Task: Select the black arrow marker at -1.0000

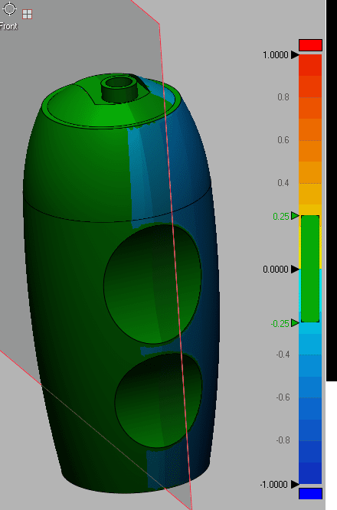Action: (295, 484)
